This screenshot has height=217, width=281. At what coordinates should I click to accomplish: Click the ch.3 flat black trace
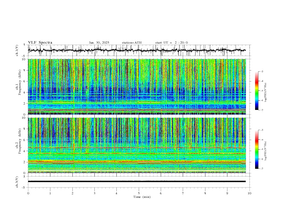coord(137,182)
